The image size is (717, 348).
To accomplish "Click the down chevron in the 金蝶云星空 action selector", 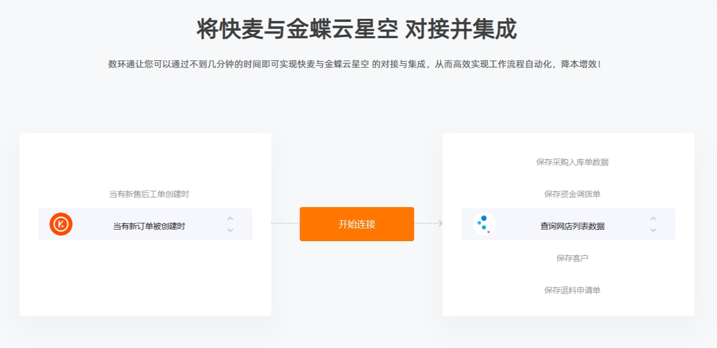I will 653,230.
